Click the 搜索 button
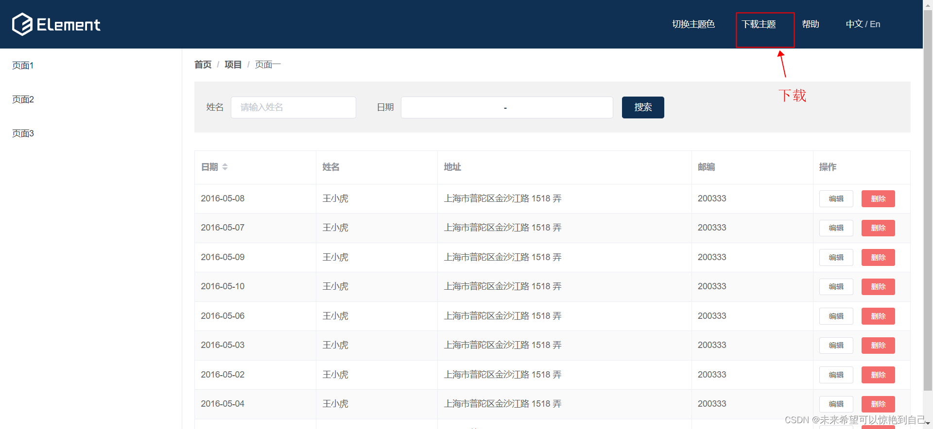The height and width of the screenshot is (429, 933). (x=643, y=107)
